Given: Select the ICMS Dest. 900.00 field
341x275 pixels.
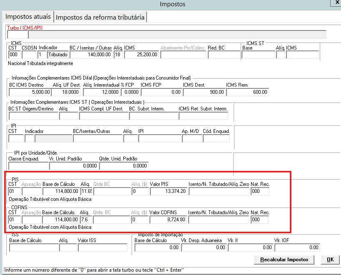Looking at the screenshot, I should (x=204, y=92).
